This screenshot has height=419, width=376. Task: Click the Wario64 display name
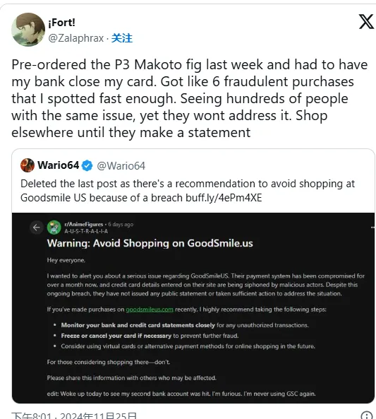pos(58,165)
